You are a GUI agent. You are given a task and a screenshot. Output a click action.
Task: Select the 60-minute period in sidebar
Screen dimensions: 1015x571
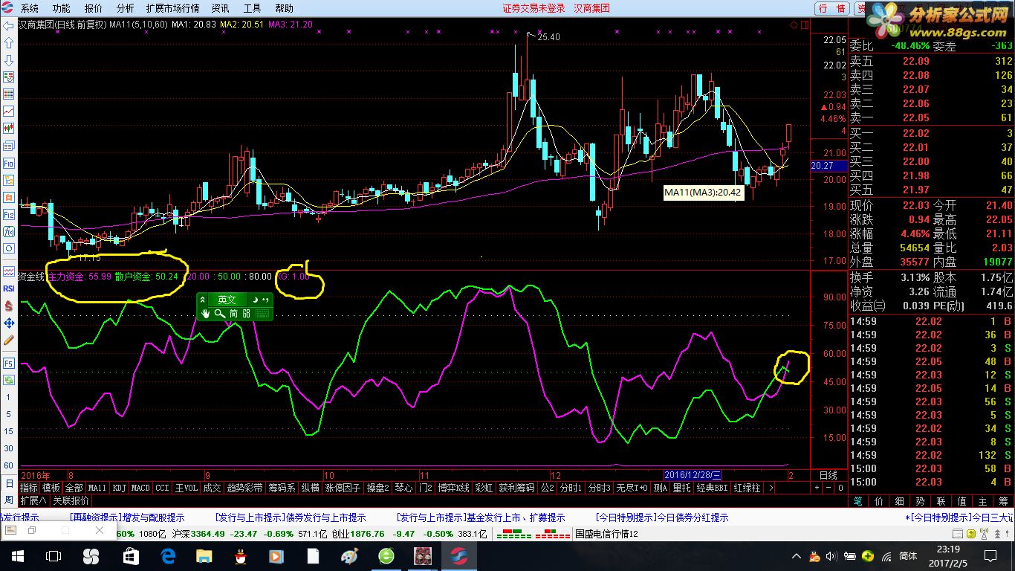pos(9,465)
